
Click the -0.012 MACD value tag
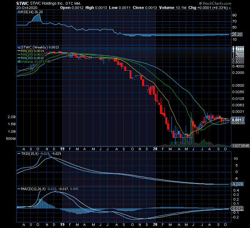(x=237, y=209)
